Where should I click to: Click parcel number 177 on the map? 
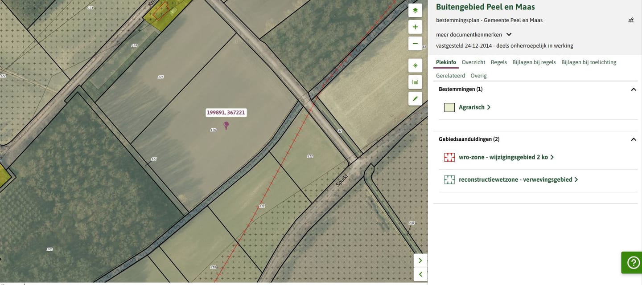(154, 159)
